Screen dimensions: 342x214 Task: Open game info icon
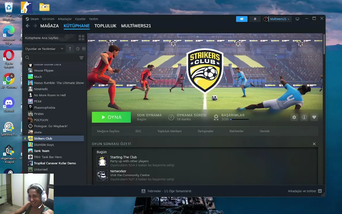(304, 117)
